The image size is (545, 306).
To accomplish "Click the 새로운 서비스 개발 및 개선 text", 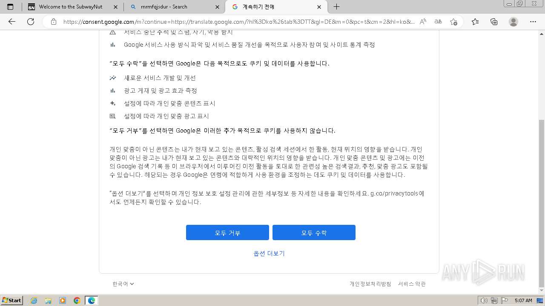I will [160, 78].
